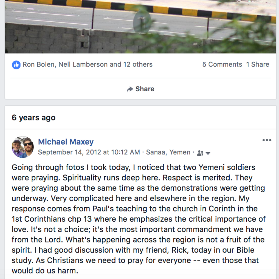The image size is (279, 279).
Task: Open the three-dot post options menu
Action: [x=267, y=140]
